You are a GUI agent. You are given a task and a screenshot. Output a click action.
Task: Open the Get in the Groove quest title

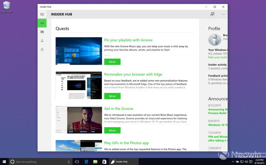click(119, 109)
